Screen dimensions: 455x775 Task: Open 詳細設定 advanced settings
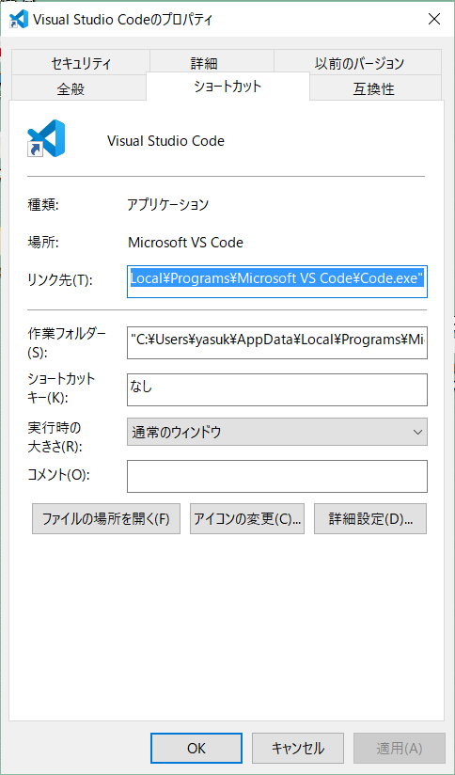[370, 519]
